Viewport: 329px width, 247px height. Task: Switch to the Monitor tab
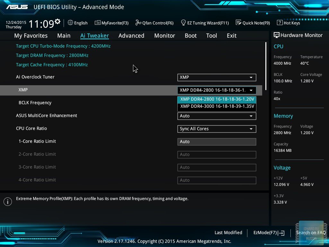coord(164,35)
